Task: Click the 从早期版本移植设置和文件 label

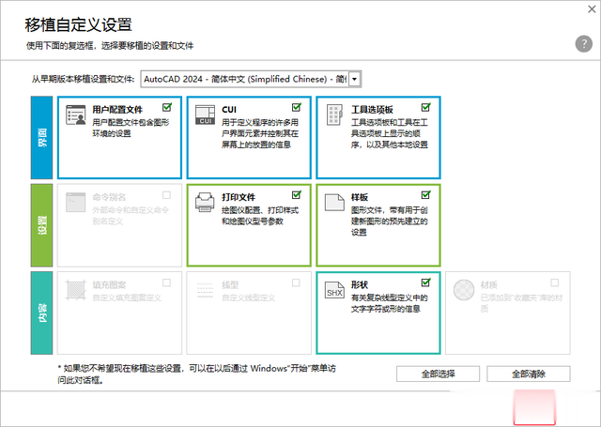Action: click(x=84, y=79)
